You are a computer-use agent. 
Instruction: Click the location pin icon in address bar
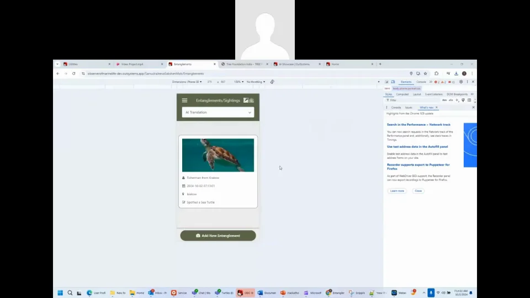[x=411, y=73]
